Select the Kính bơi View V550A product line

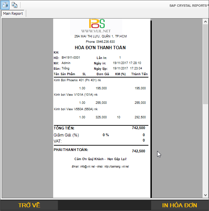click(76, 109)
